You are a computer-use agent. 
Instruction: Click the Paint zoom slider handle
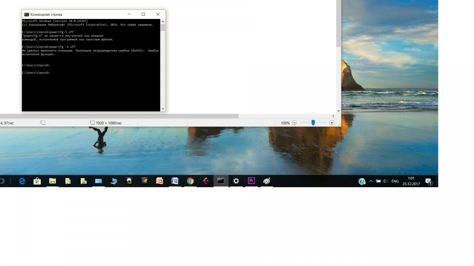(313, 123)
